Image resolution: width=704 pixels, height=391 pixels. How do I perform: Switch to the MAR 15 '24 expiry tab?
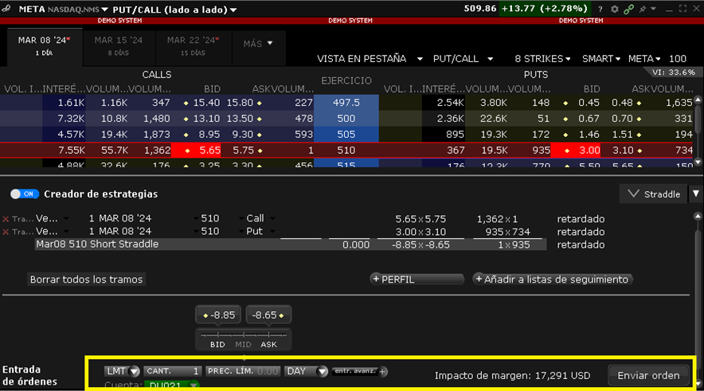point(118,45)
